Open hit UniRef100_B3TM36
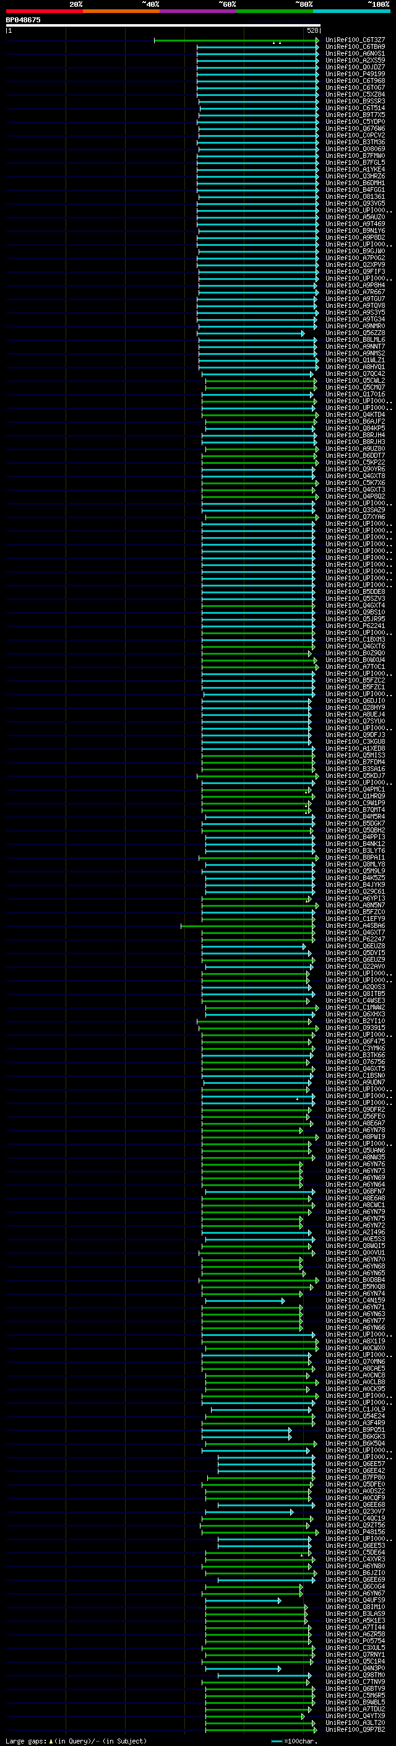 (x=355, y=142)
